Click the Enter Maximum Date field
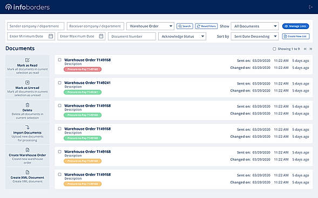This screenshot has height=198, width=318. (82, 37)
